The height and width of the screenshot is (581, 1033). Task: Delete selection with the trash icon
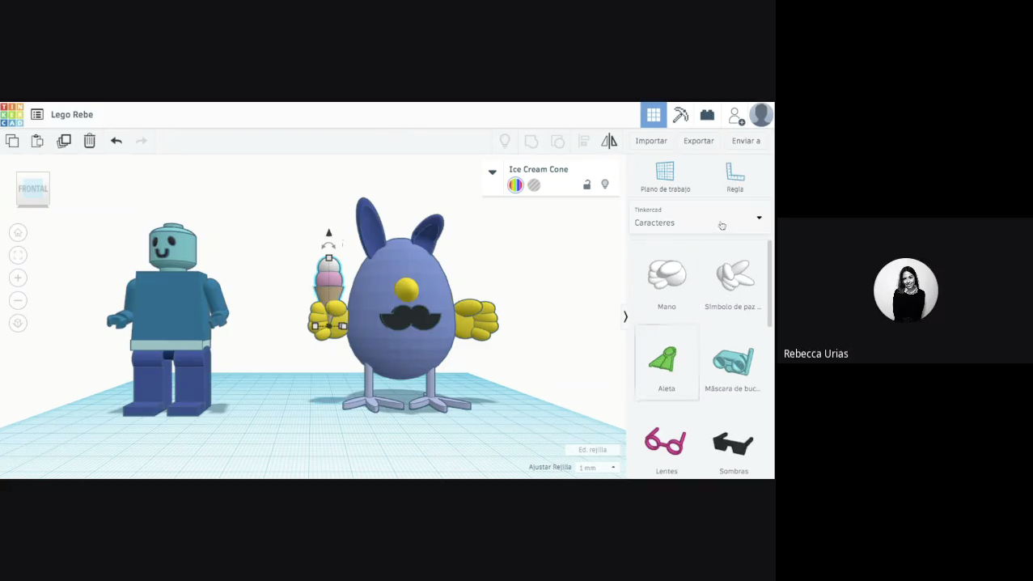tap(90, 141)
